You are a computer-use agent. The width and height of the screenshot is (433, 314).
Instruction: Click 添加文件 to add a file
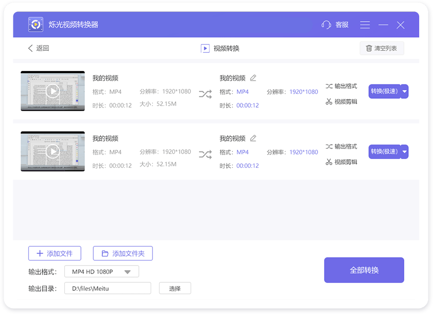[54, 253]
